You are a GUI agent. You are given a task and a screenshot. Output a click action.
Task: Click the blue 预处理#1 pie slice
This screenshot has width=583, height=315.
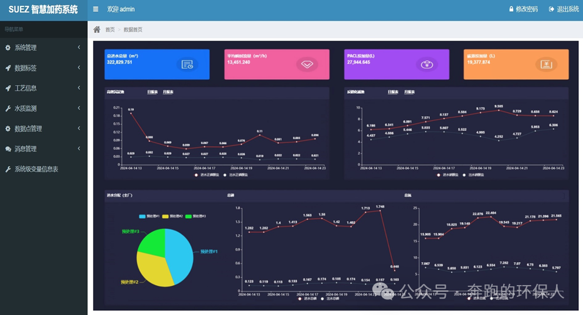[x=178, y=252]
